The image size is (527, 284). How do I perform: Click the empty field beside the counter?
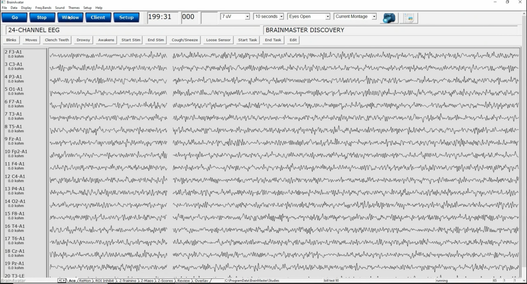pos(209,17)
